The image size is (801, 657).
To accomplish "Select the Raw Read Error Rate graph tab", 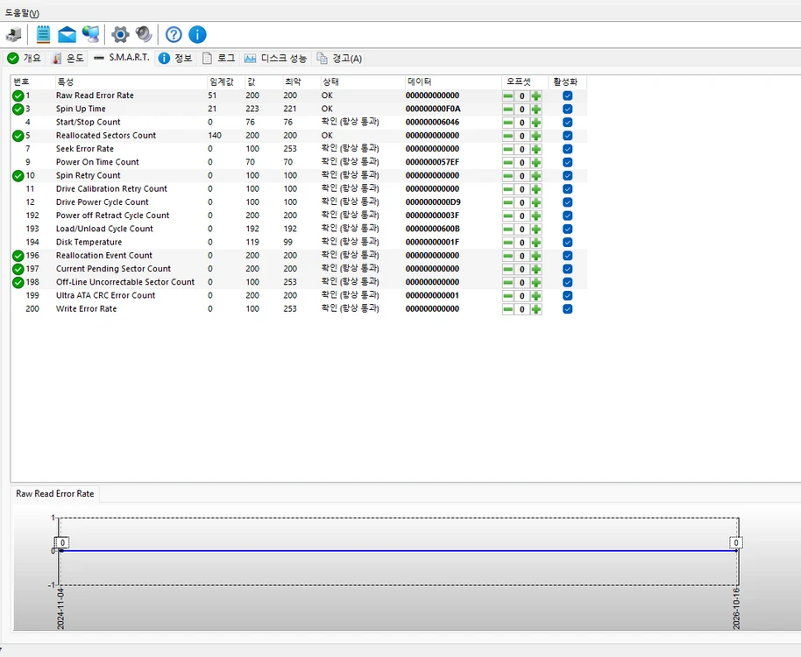I will [x=55, y=494].
